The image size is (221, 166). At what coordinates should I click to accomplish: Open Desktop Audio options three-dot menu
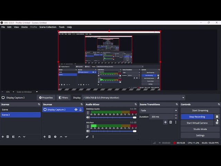pos(88,113)
